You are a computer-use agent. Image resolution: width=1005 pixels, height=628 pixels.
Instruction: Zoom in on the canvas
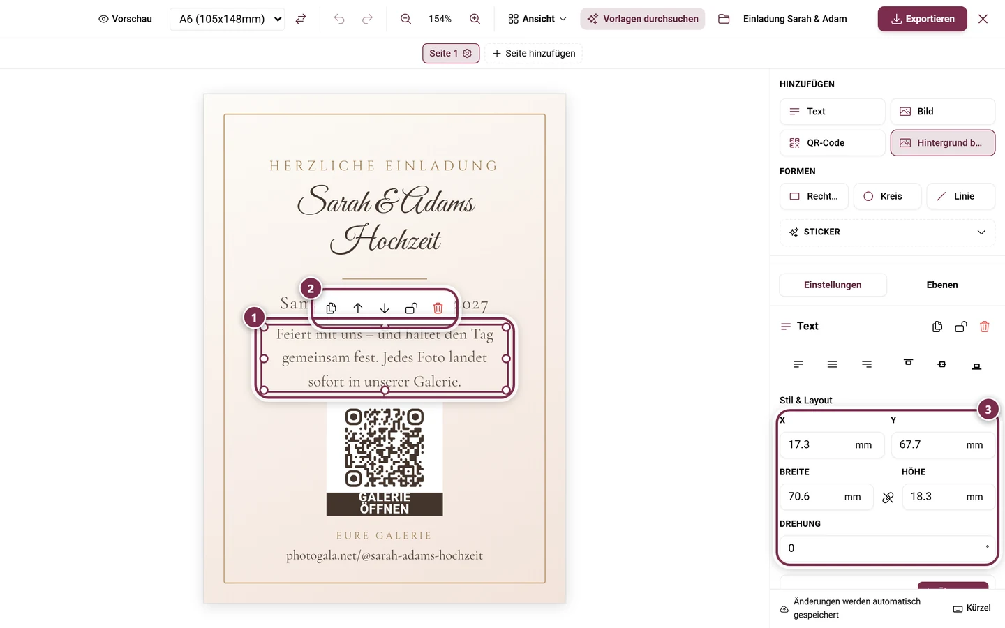point(475,19)
